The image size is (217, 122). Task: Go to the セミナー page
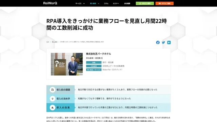click(x=116, y=3)
